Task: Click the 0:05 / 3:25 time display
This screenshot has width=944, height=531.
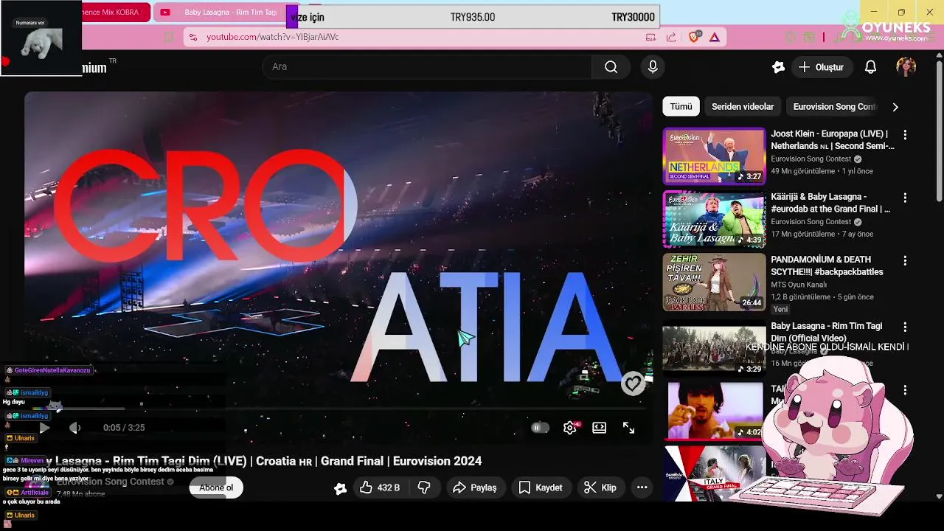Action: point(124,428)
